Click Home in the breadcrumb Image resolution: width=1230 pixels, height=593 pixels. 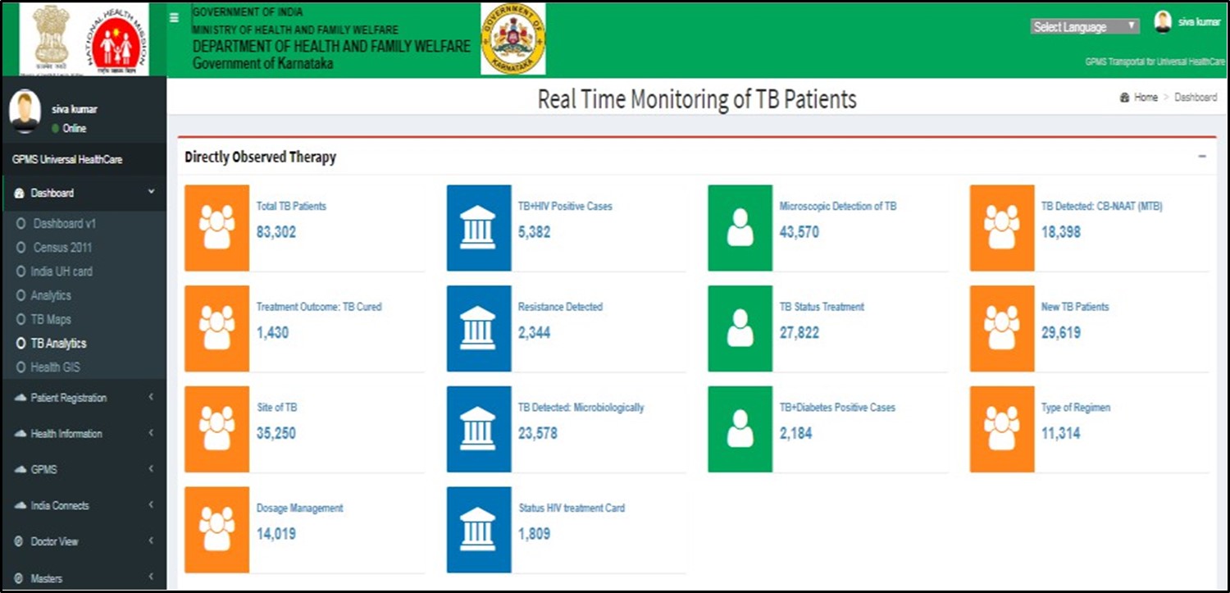click(1146, 98)
